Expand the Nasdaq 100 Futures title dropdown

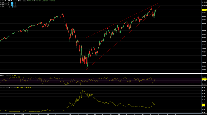click(x=22, y=1)
